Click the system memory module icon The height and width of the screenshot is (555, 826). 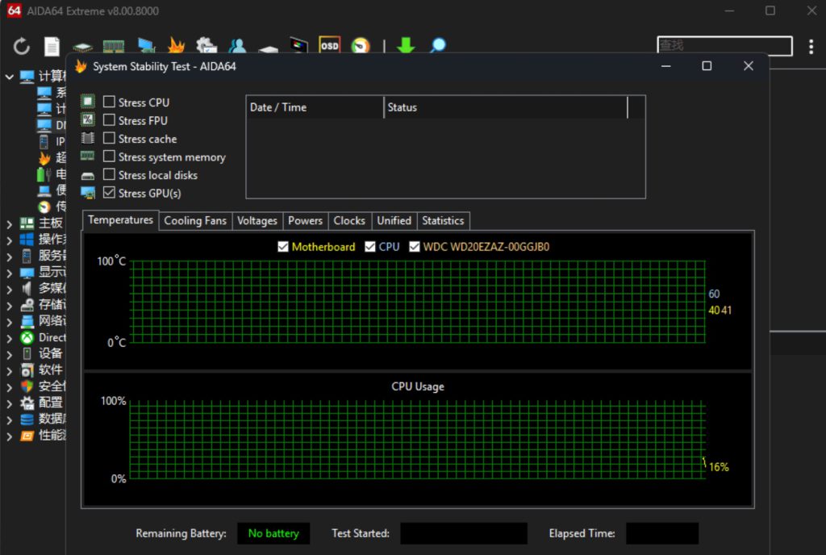(x=87, y=156)
